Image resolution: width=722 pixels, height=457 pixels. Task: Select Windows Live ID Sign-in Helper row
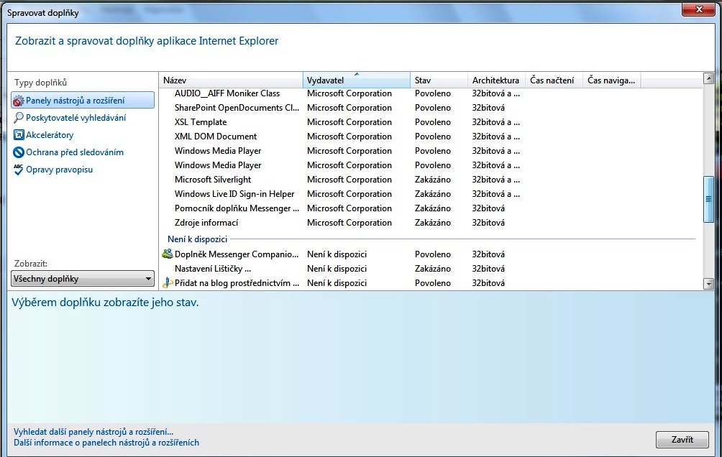pyautogui.click(x=234, y=194)
